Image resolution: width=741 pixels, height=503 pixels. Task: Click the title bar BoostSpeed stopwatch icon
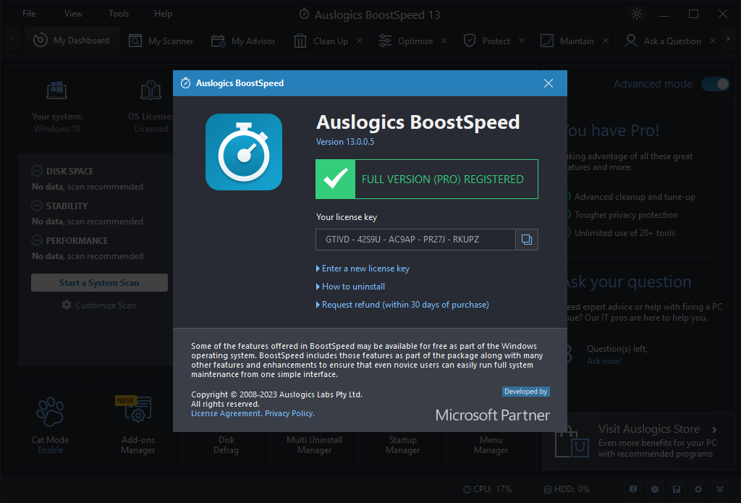coord(305,14)
